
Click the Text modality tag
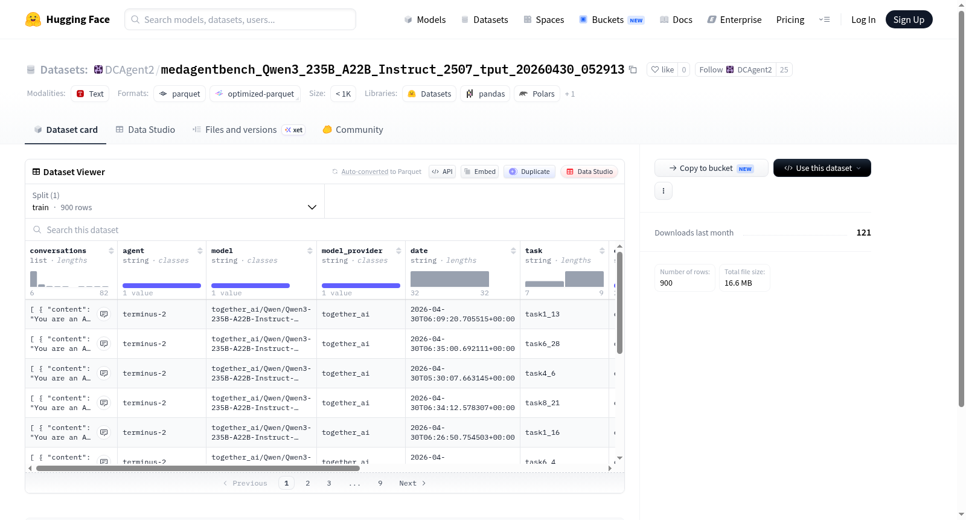90,94
